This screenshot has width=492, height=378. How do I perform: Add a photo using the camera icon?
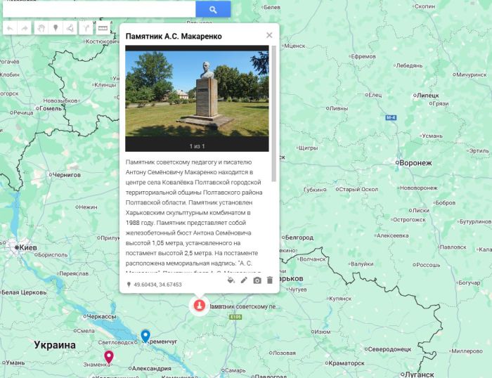[257, 280]
